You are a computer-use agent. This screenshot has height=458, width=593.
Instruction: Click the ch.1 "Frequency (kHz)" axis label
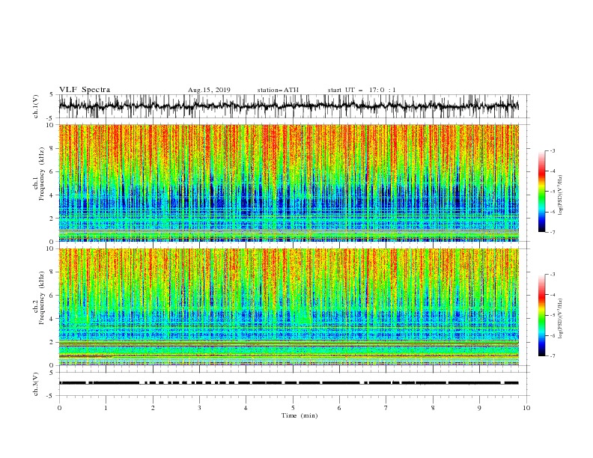42,174
